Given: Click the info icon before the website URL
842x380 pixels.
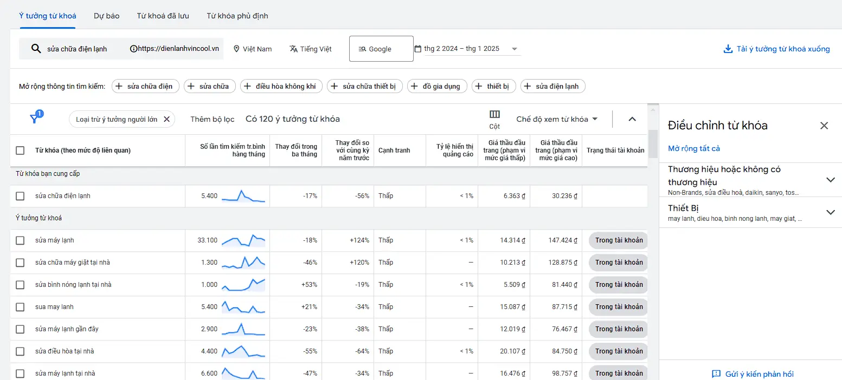Looking at the screenshot, I should [134, 49].
